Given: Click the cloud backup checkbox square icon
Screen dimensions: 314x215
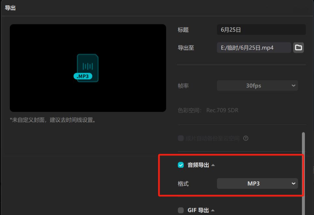Looking at the screenshot, I should click(180, 138).
